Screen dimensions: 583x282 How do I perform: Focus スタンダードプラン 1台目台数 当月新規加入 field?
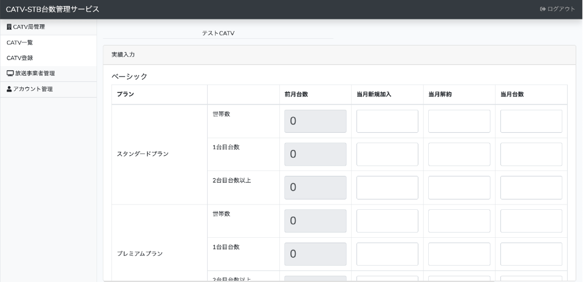tap(387, 154)
